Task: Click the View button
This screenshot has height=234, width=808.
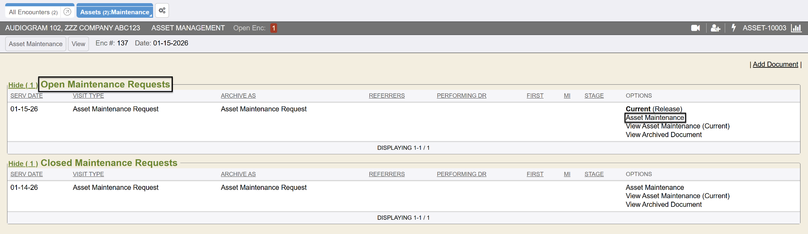Action: click(x=79, y=44)
